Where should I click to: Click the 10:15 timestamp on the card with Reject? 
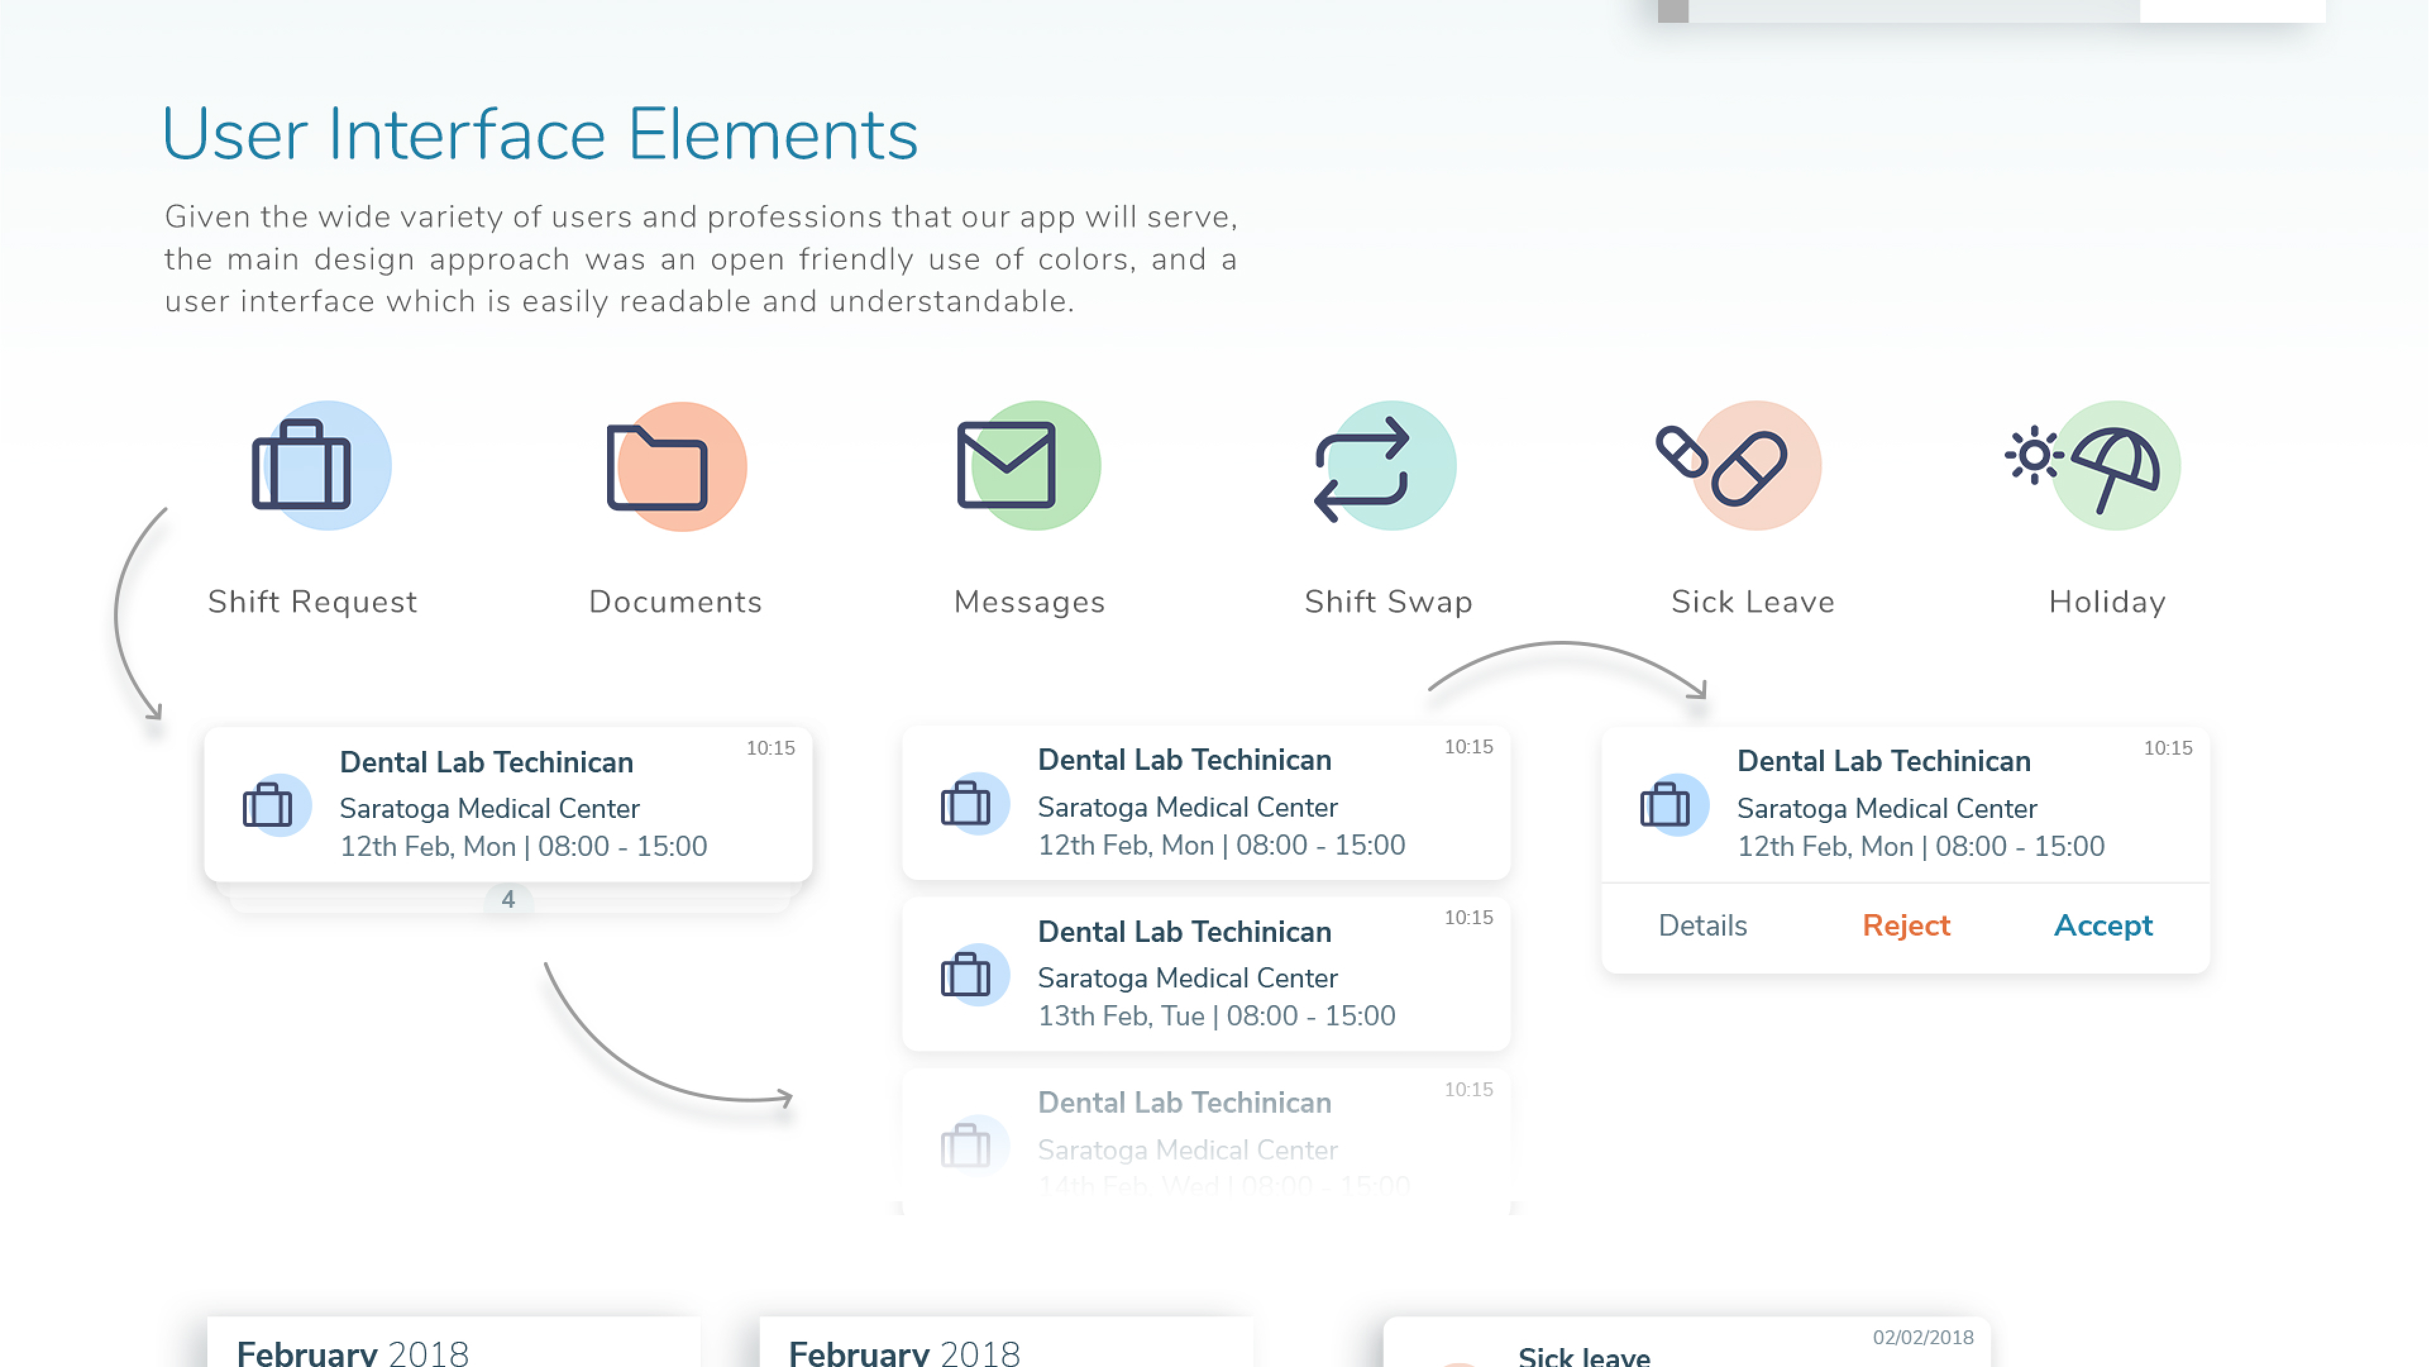pos(2168,748)
